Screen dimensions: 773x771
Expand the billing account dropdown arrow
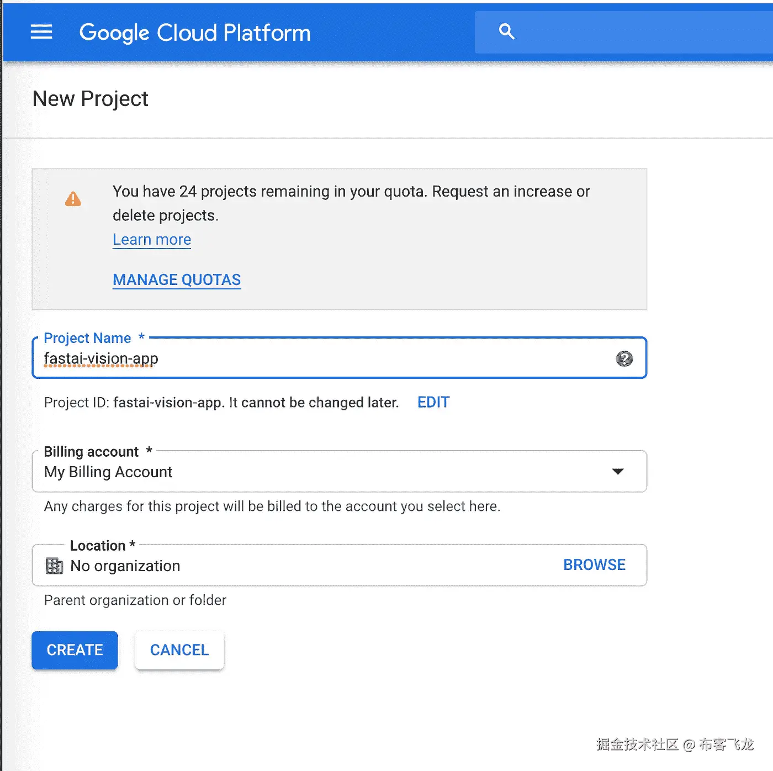tap(618, 472)
